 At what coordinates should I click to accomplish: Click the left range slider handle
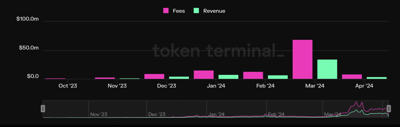tap(43, 108)
